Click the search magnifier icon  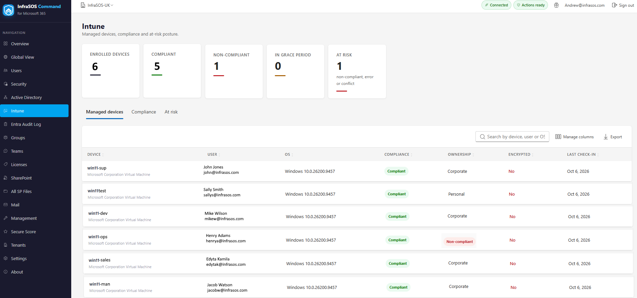tap(482, 137)
